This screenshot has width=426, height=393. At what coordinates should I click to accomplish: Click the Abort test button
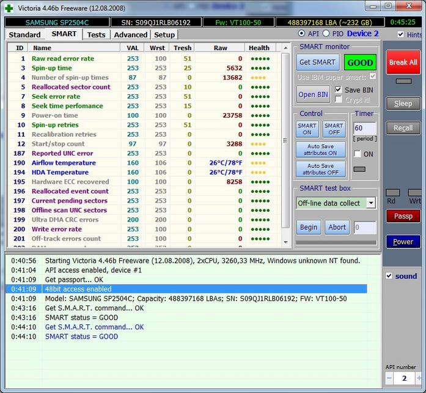click(x=337, y=227)
